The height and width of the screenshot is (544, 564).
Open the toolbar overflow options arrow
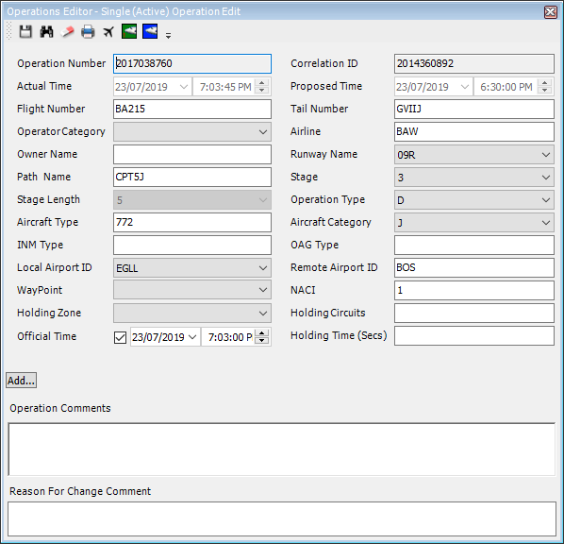(168, 35)
